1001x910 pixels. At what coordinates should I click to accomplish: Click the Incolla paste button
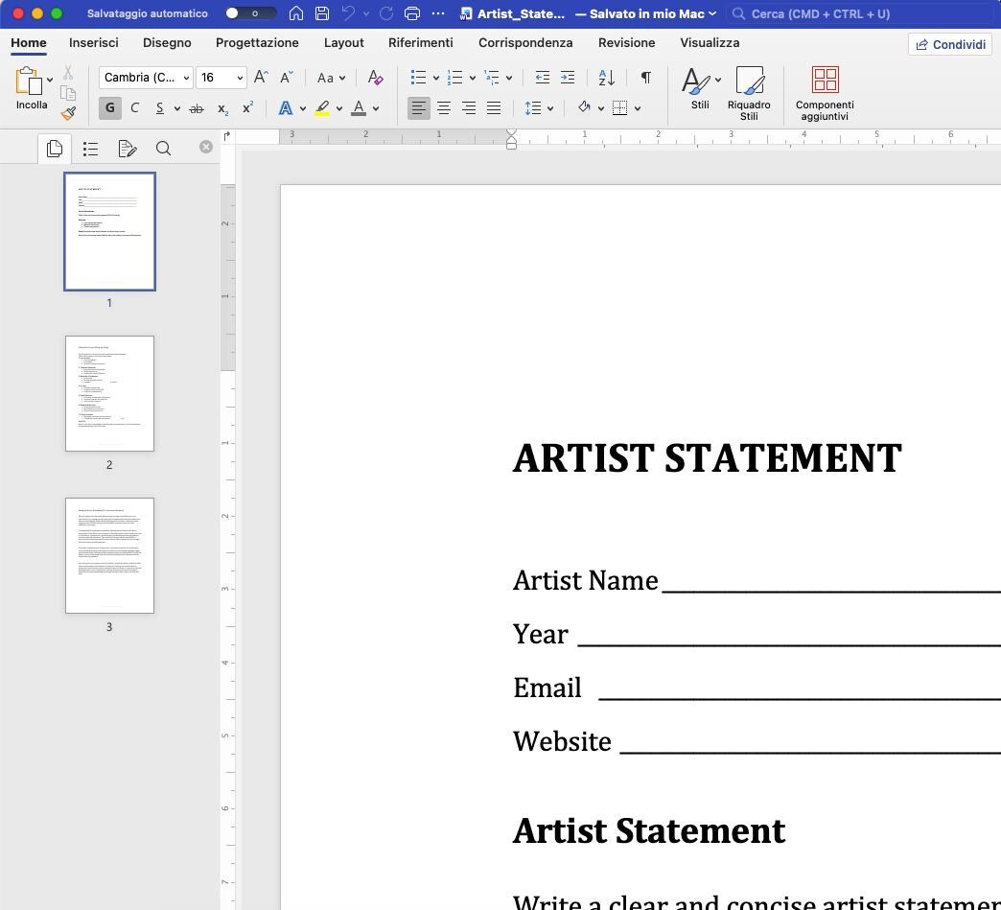[30, 88]
